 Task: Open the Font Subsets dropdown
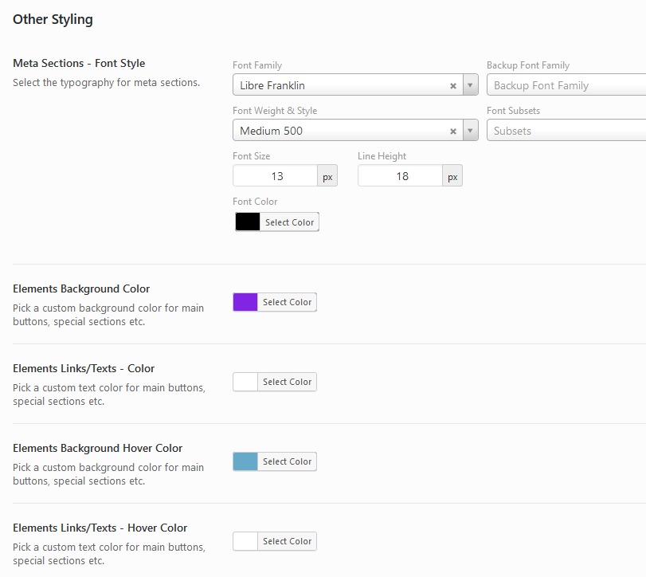click(566, 131)
